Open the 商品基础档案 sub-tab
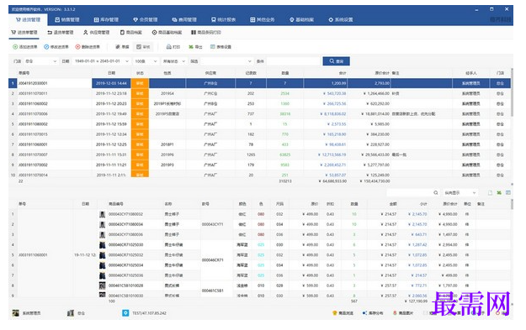Viewport: 526px width, 330px height. coord(167,33)
